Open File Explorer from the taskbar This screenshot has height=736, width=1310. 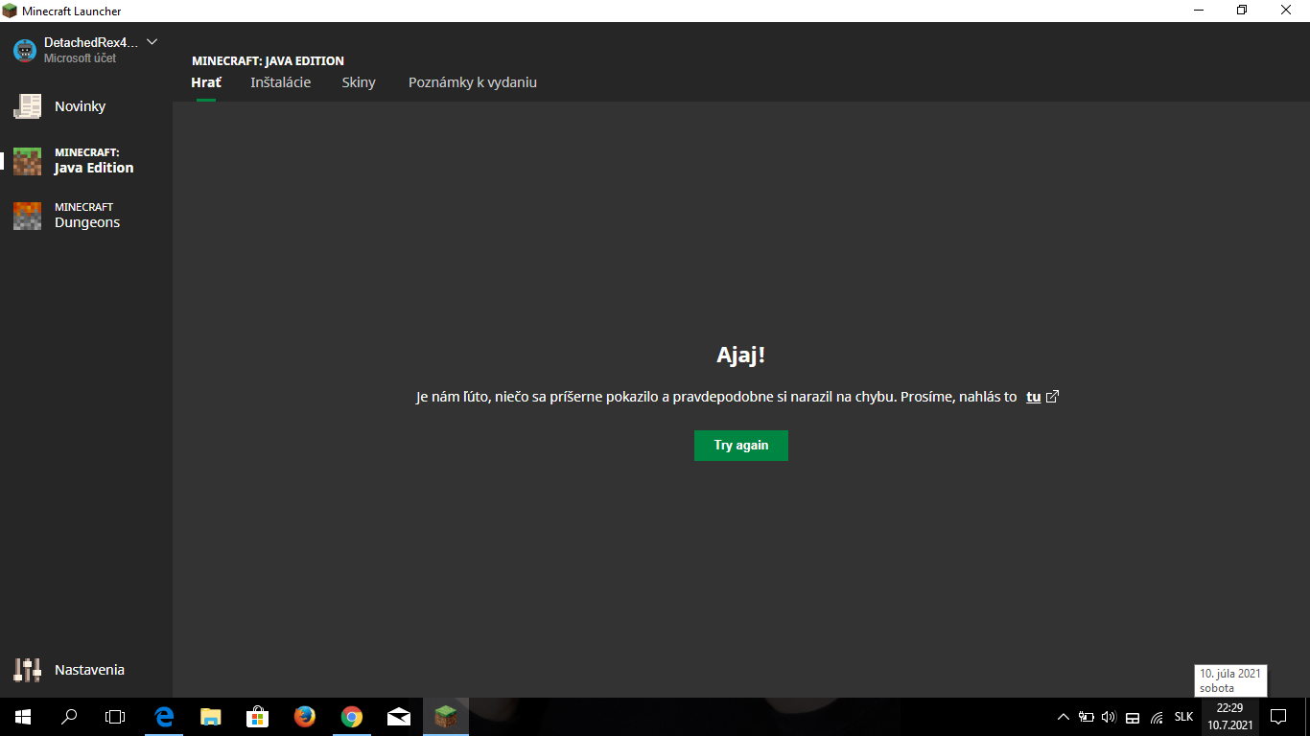[211, 717]
